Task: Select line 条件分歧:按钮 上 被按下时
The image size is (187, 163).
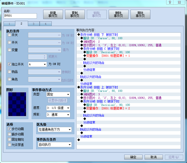Action: click(129, 87)
